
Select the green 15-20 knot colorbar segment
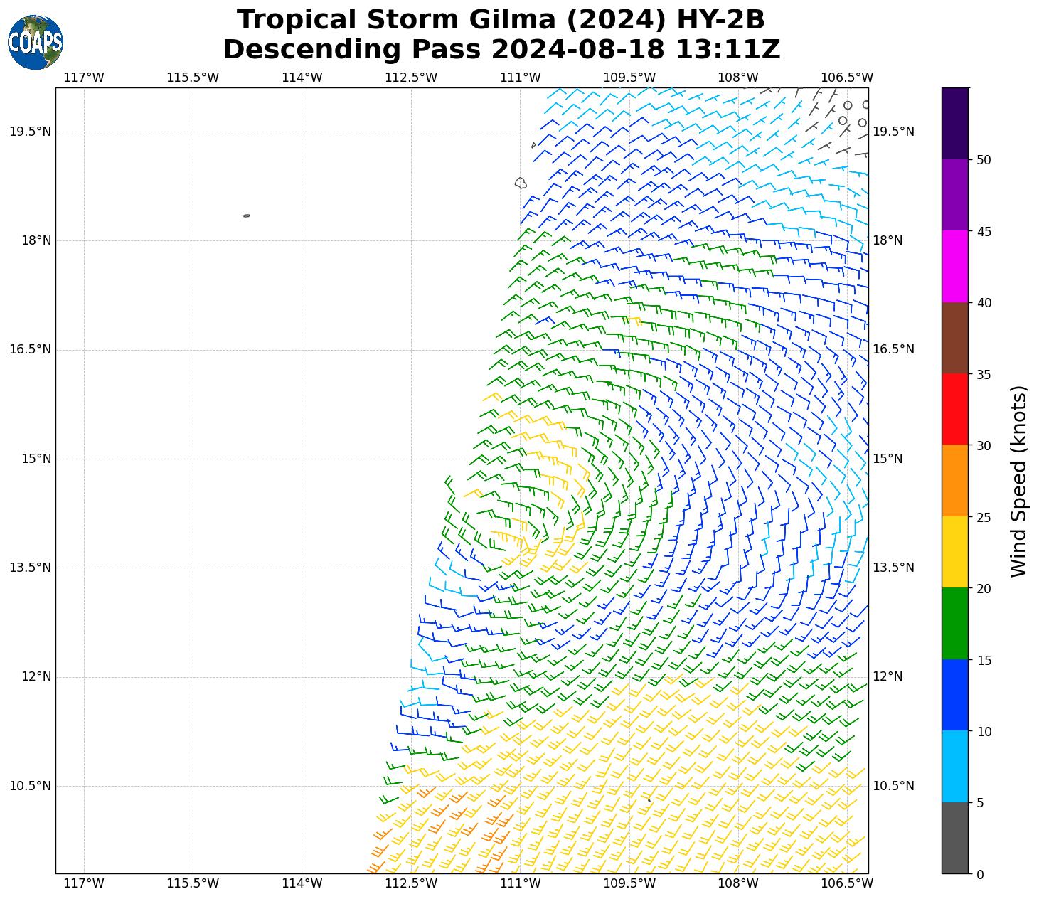click(954, 623)
